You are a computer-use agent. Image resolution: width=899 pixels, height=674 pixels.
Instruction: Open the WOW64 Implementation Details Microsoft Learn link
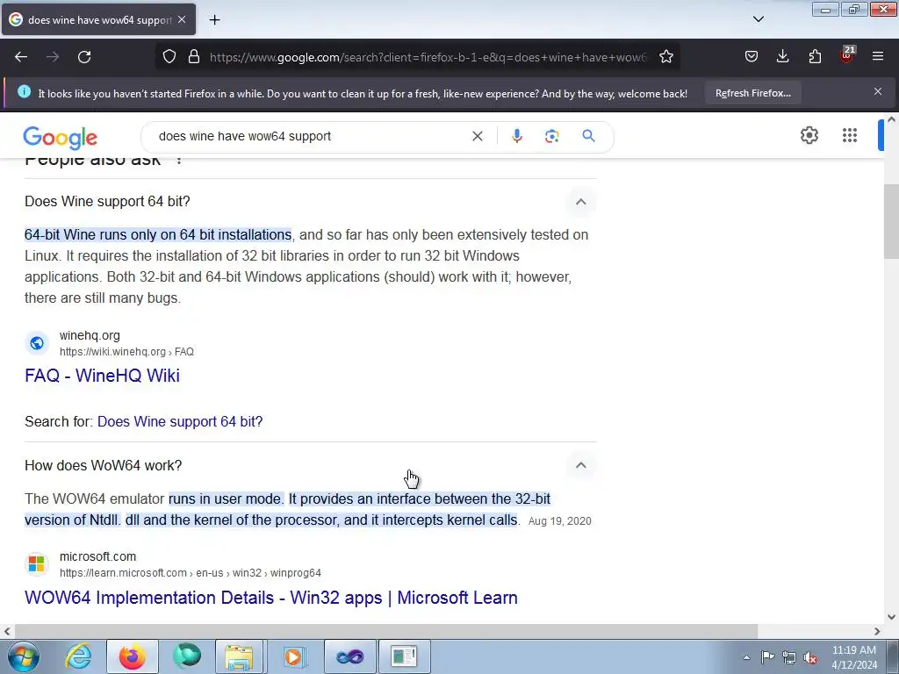[271, 597]
